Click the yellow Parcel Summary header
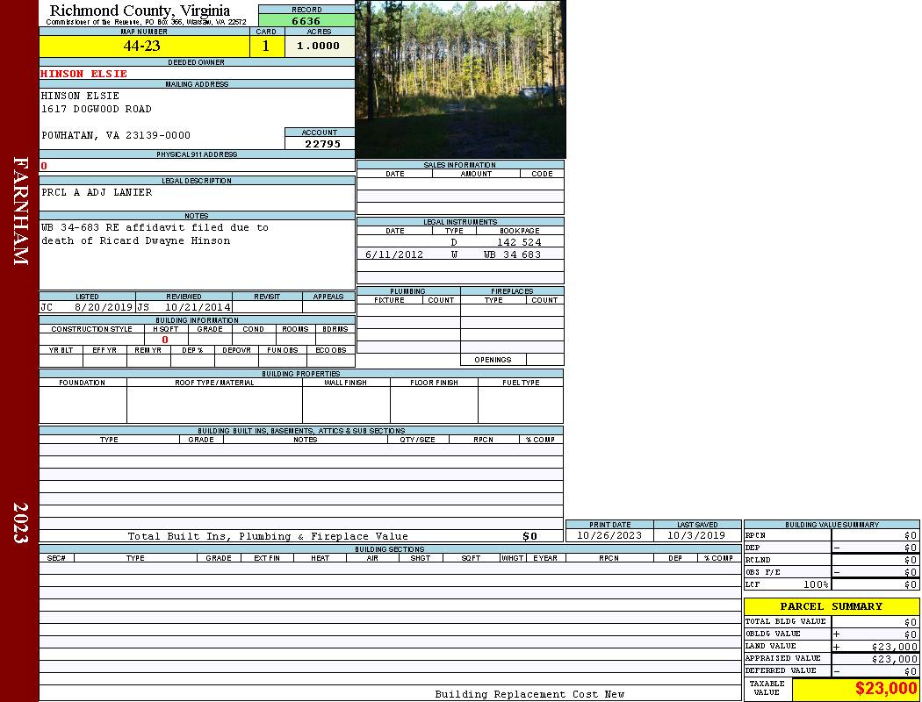This screenshot has height=702, width=922. point(831,606)
